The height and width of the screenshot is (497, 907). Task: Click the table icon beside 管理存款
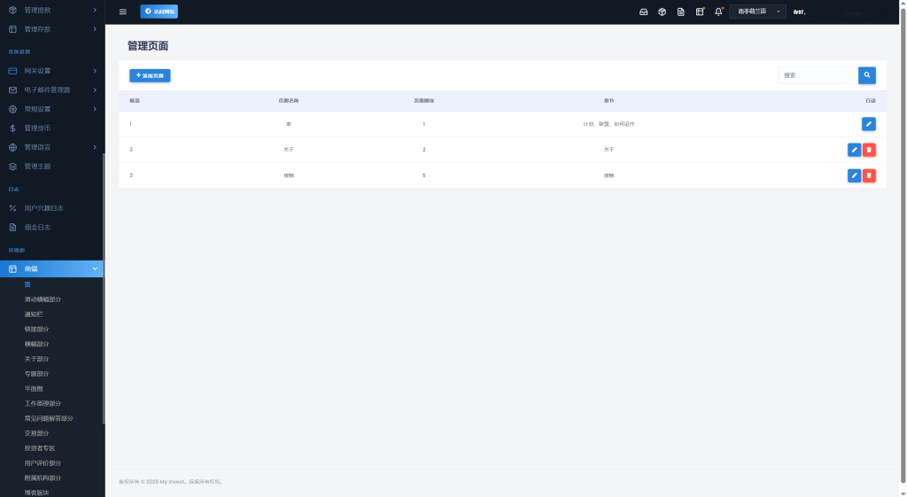12,29
